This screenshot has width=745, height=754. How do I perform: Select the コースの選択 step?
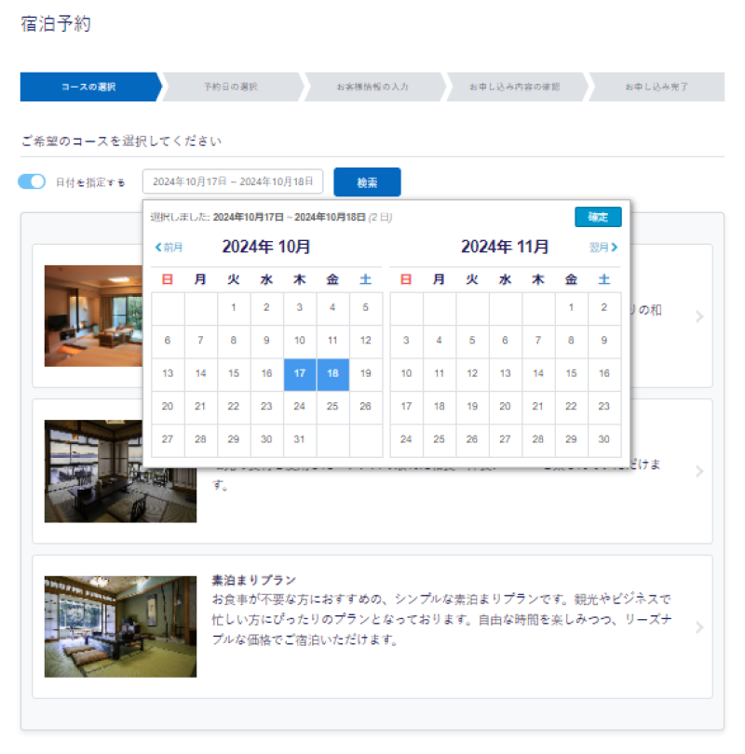[x=88, y=88]
